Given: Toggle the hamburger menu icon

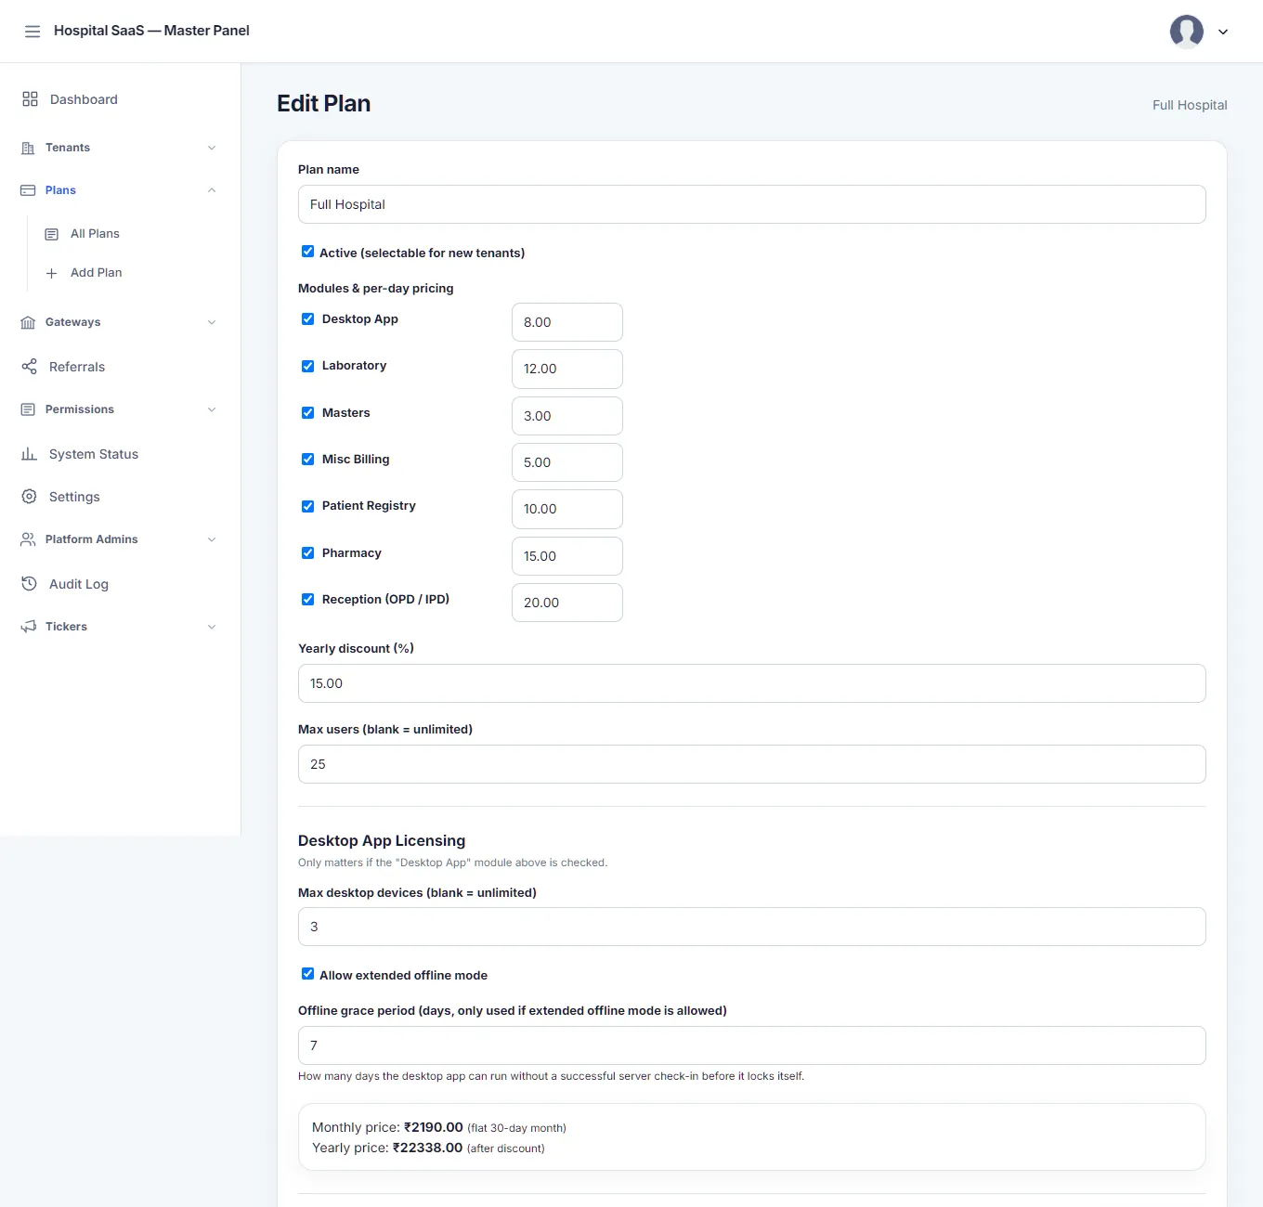Looking at the screenshot, I should point(33,32).
